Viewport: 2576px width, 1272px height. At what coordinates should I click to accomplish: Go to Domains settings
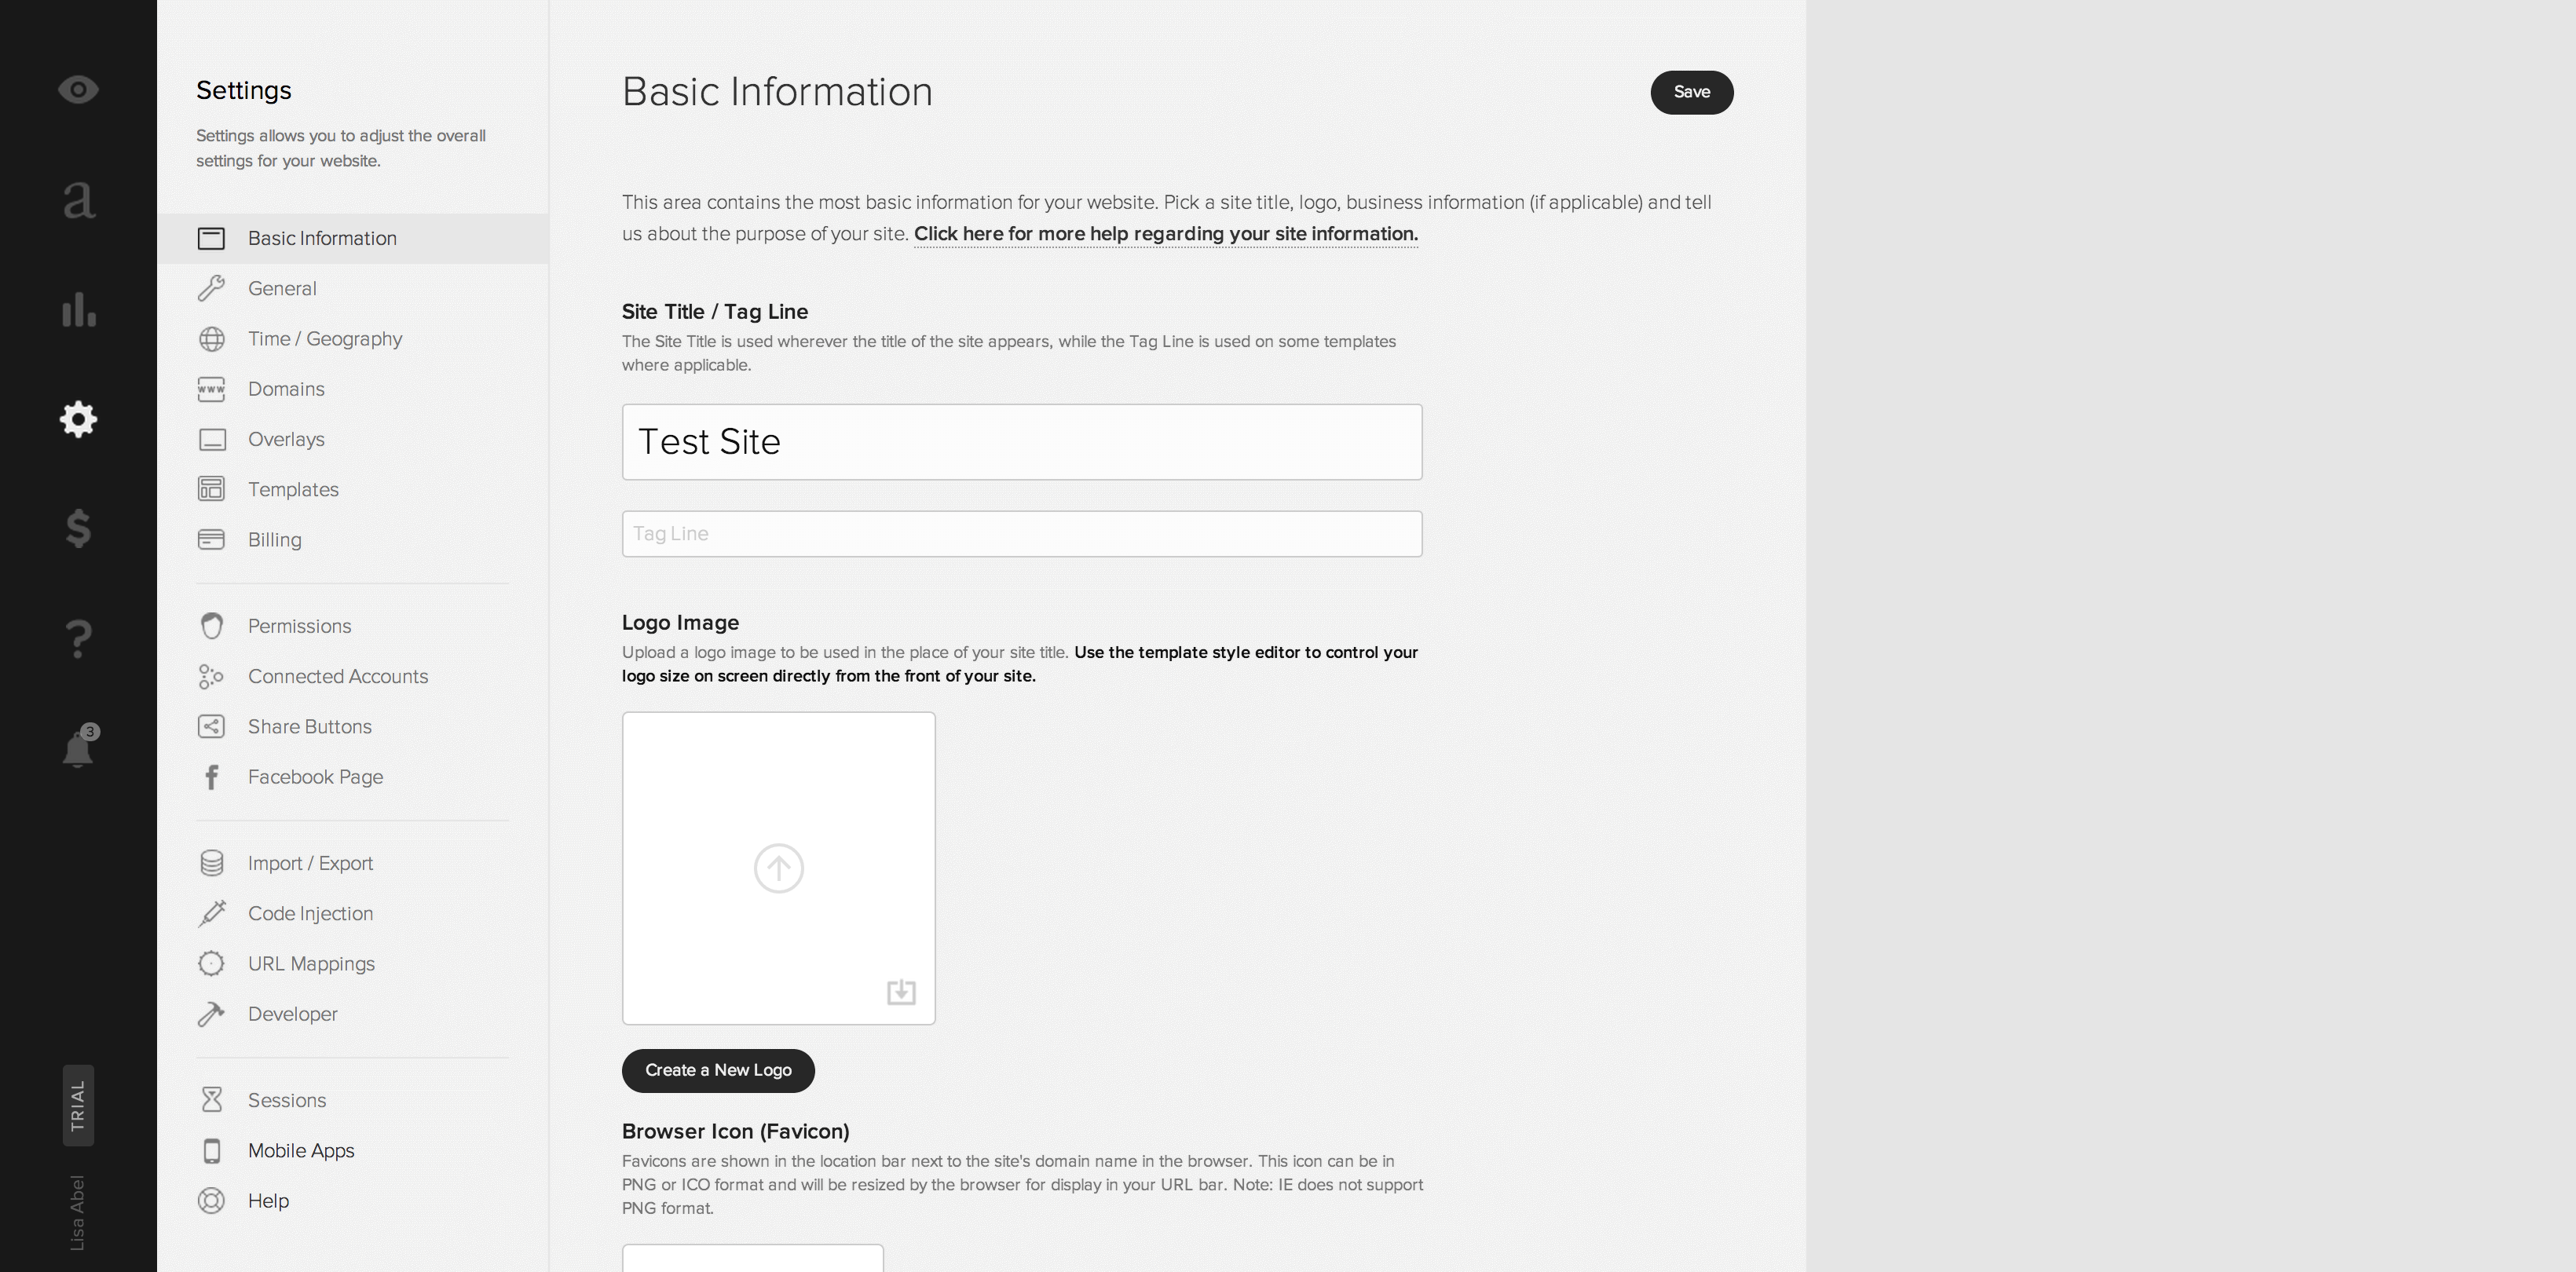pos(286,389)
